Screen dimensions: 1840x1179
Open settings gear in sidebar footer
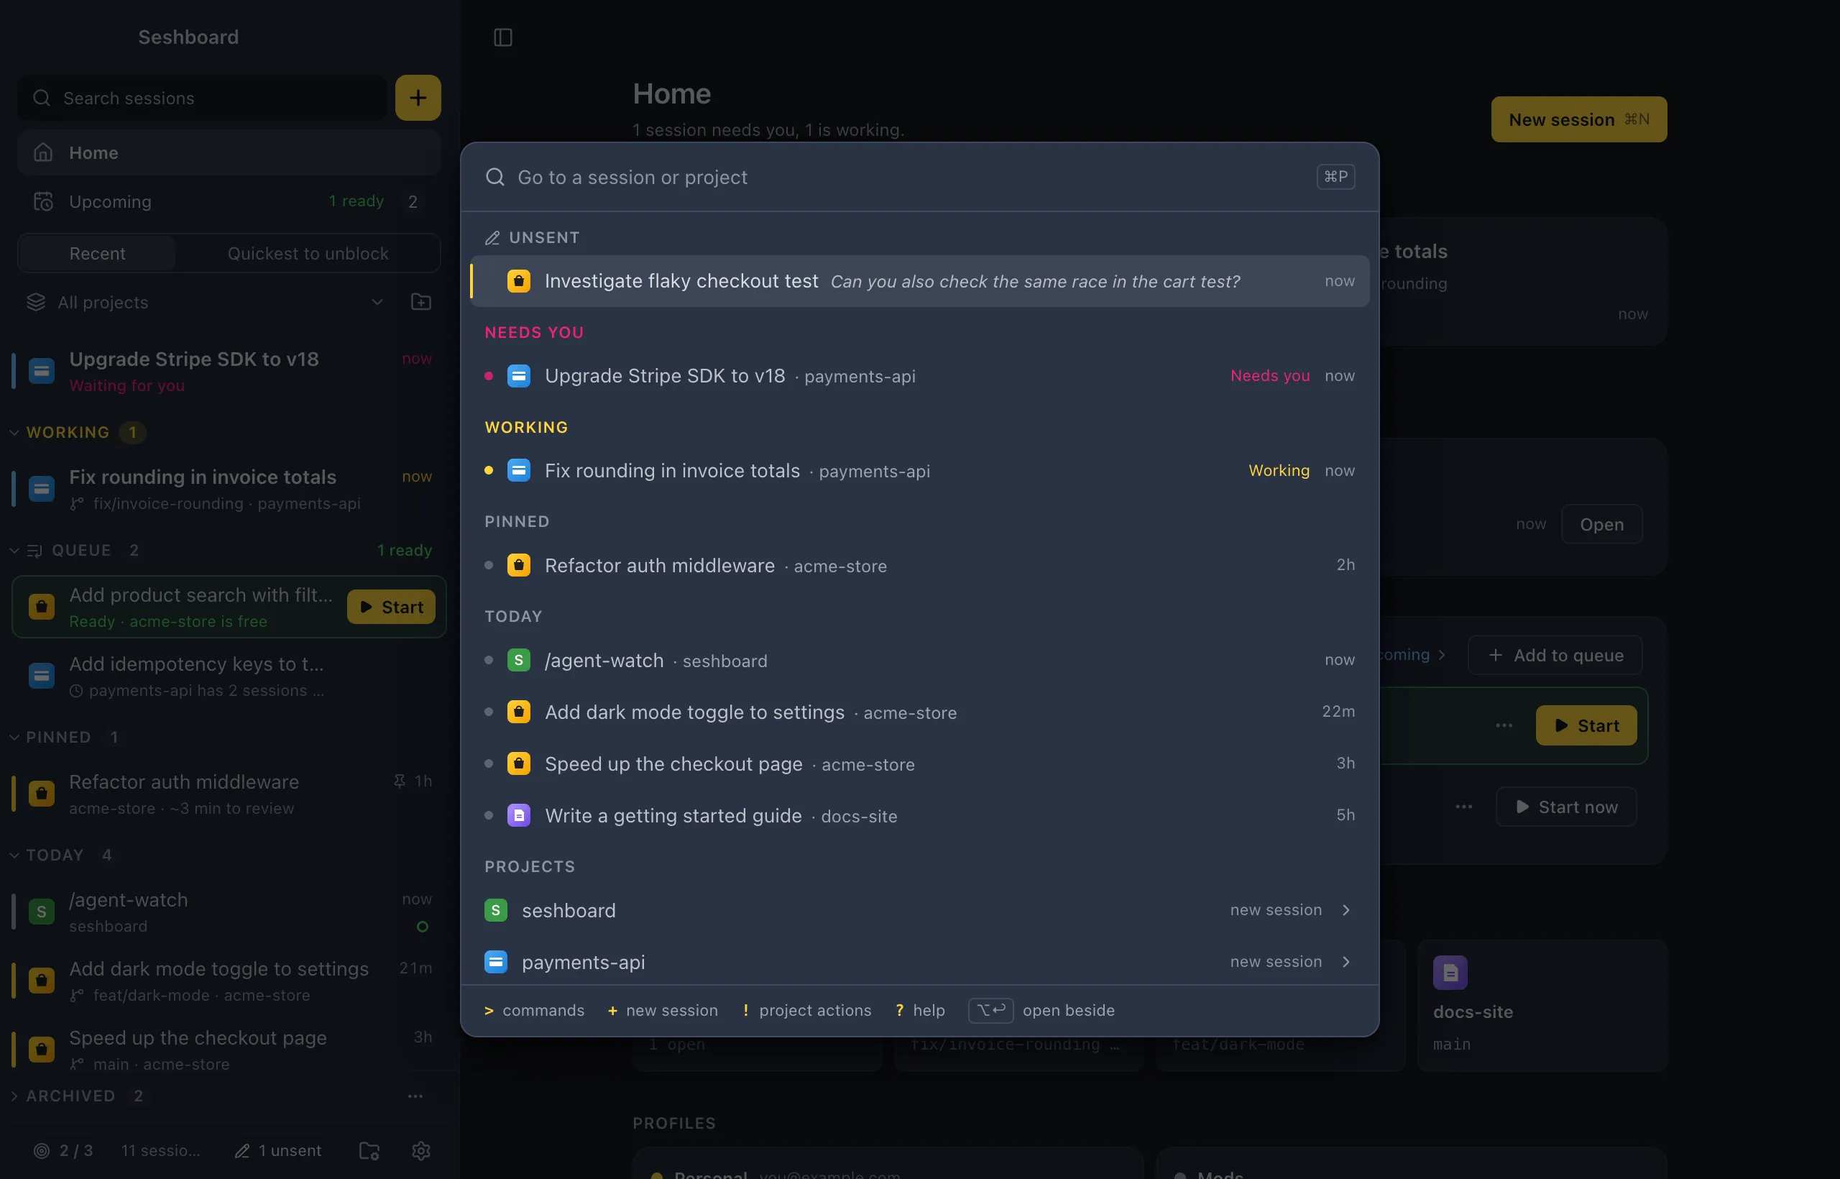pos(421,1150)
